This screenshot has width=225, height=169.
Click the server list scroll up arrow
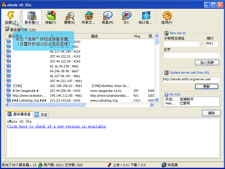(157, 36)
